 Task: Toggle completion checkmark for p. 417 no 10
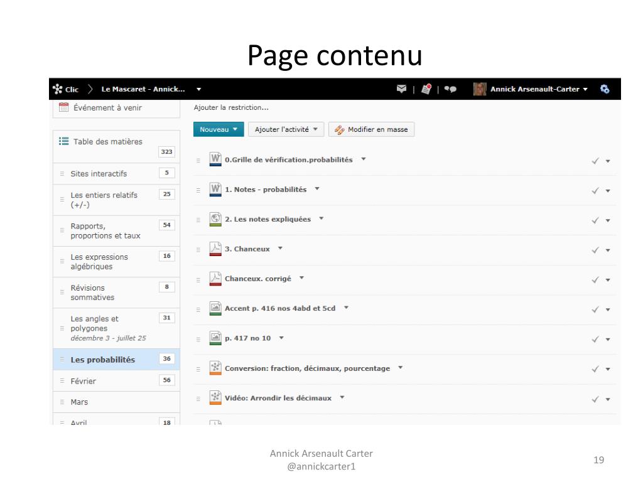pyautogui.click(x=595, y=340)
